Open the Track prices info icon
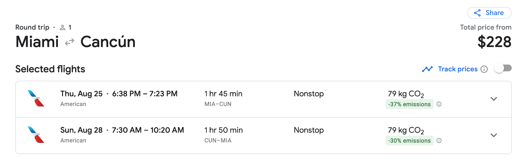527x164 pixels. click(x=484, y=69)
